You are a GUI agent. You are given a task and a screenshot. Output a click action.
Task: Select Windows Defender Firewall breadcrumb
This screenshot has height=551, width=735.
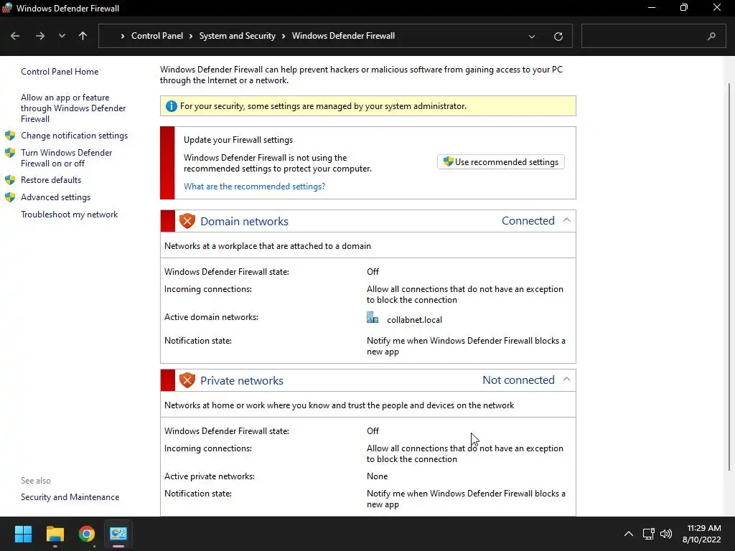tap(343, 36)
